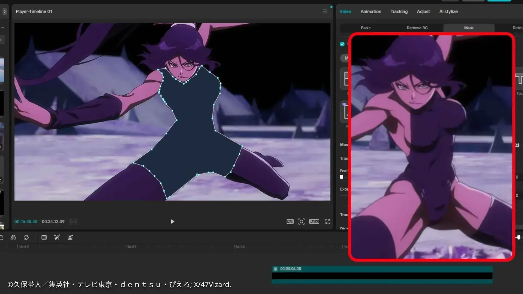Click the Full preview quality icon
This screenshot has height=294, width=523.
pos(290,222)
